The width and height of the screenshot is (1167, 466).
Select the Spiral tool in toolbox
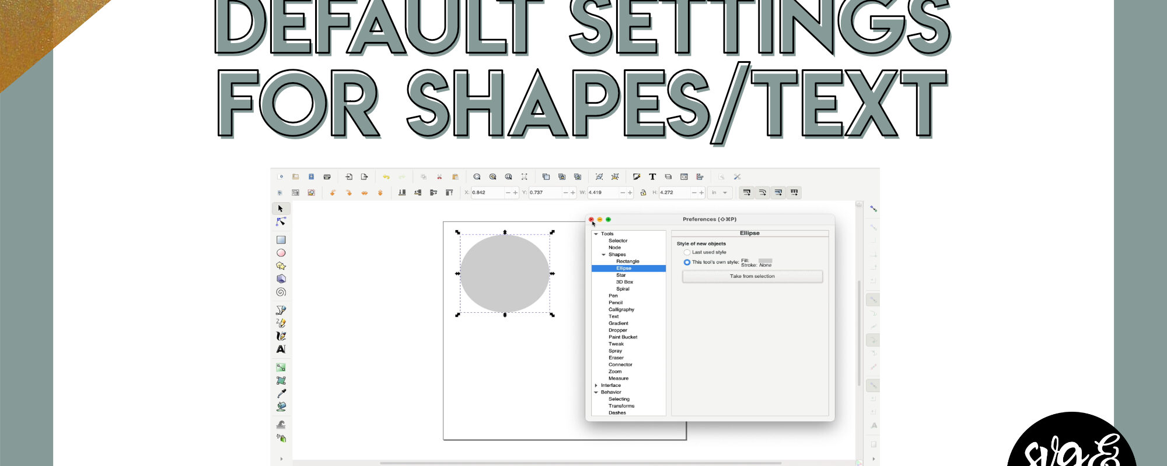281,292
